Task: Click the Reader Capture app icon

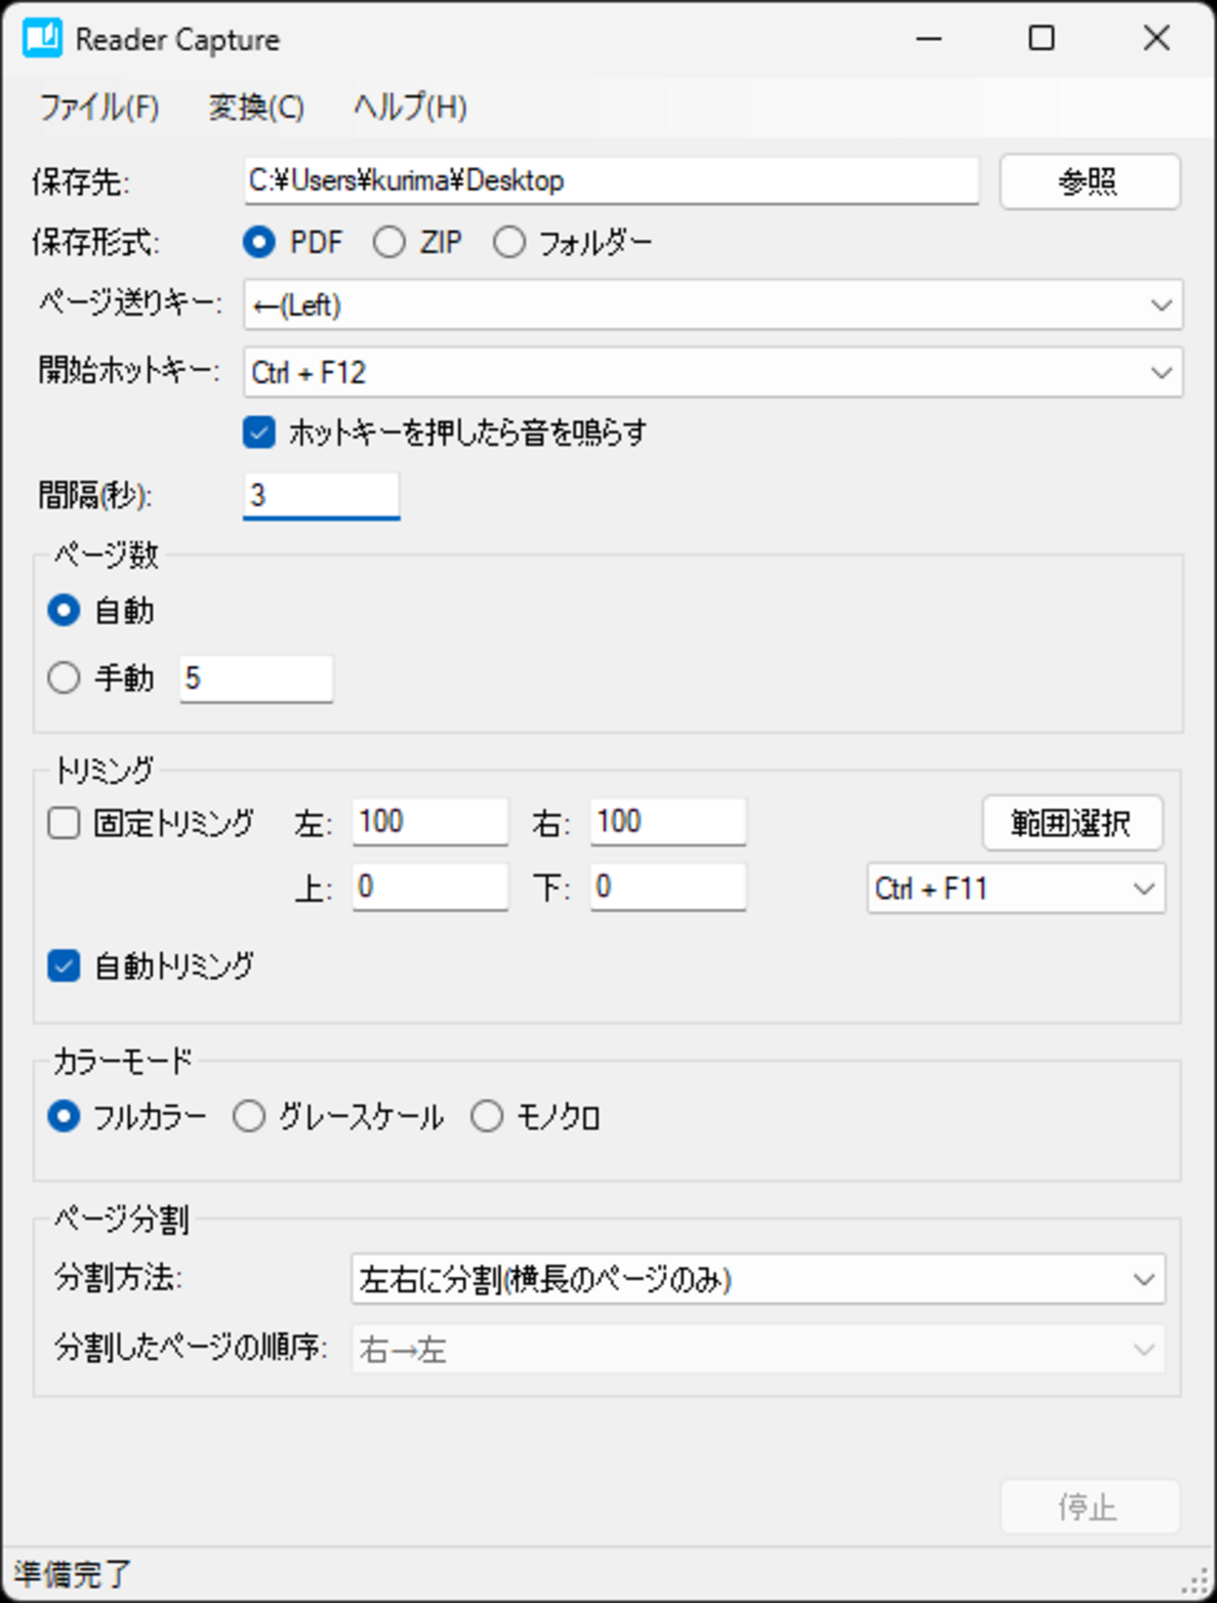Action: tap(42, 38)
